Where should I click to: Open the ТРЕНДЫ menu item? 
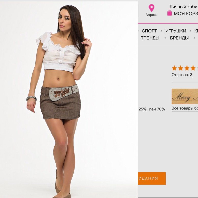point(150,38)
